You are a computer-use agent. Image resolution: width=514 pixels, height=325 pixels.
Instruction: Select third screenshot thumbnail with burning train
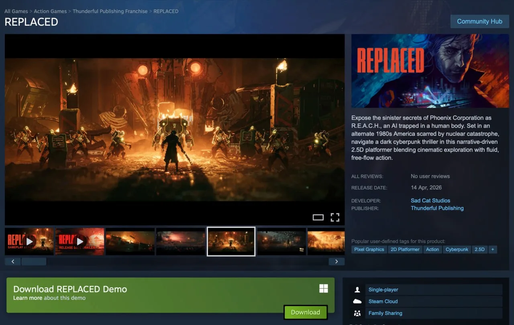(x=130, y=241)
